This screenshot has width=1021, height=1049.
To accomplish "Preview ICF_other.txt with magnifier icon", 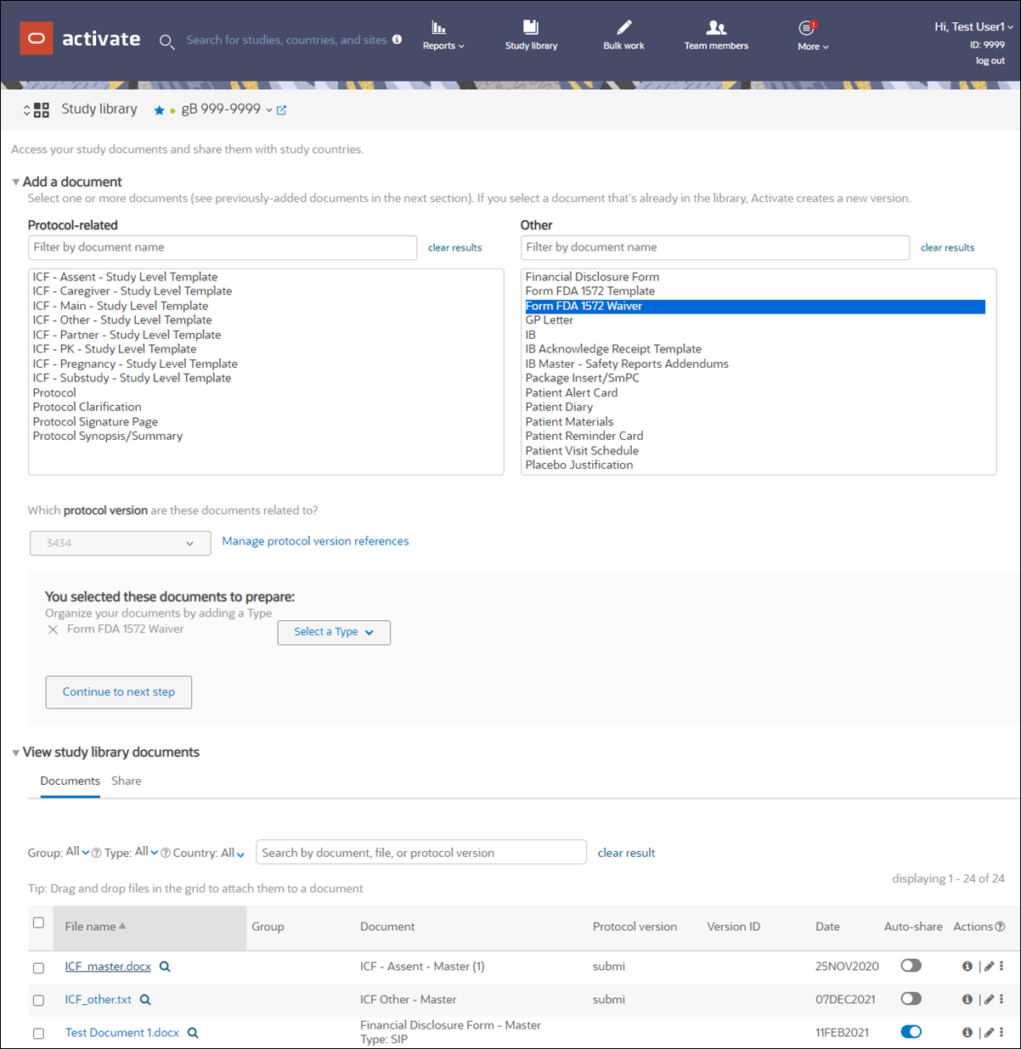I will [145, 1000].
